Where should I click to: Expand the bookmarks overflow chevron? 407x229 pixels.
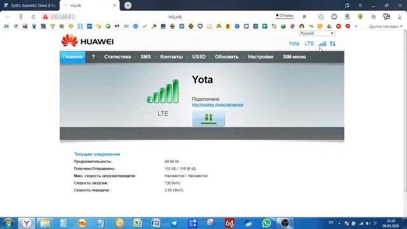[x=356, y=26]
